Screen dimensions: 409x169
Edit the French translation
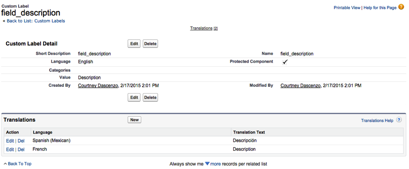point(10,149)
